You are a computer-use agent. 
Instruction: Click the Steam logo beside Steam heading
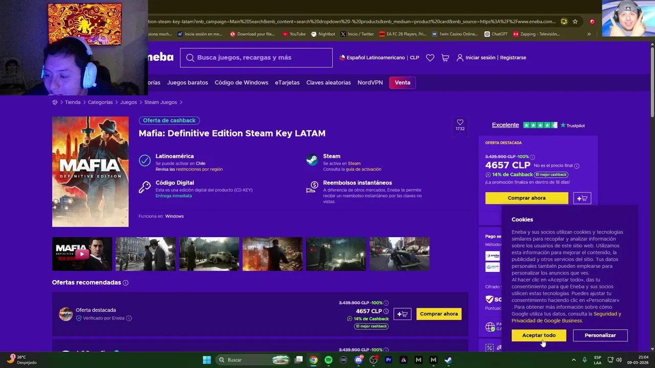(x=312, y=160)
